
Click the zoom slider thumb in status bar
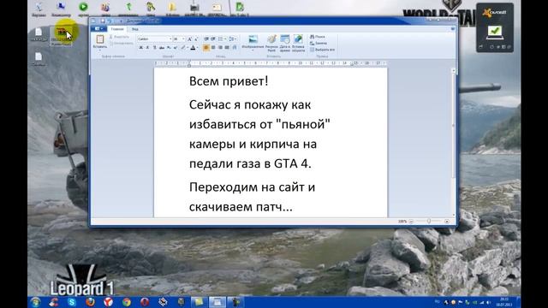[x=429, y=221]
